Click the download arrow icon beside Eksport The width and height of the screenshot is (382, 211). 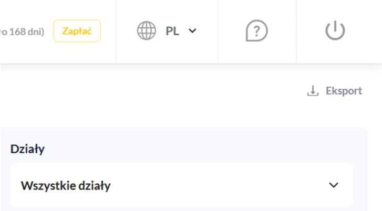tap(313, 91)
